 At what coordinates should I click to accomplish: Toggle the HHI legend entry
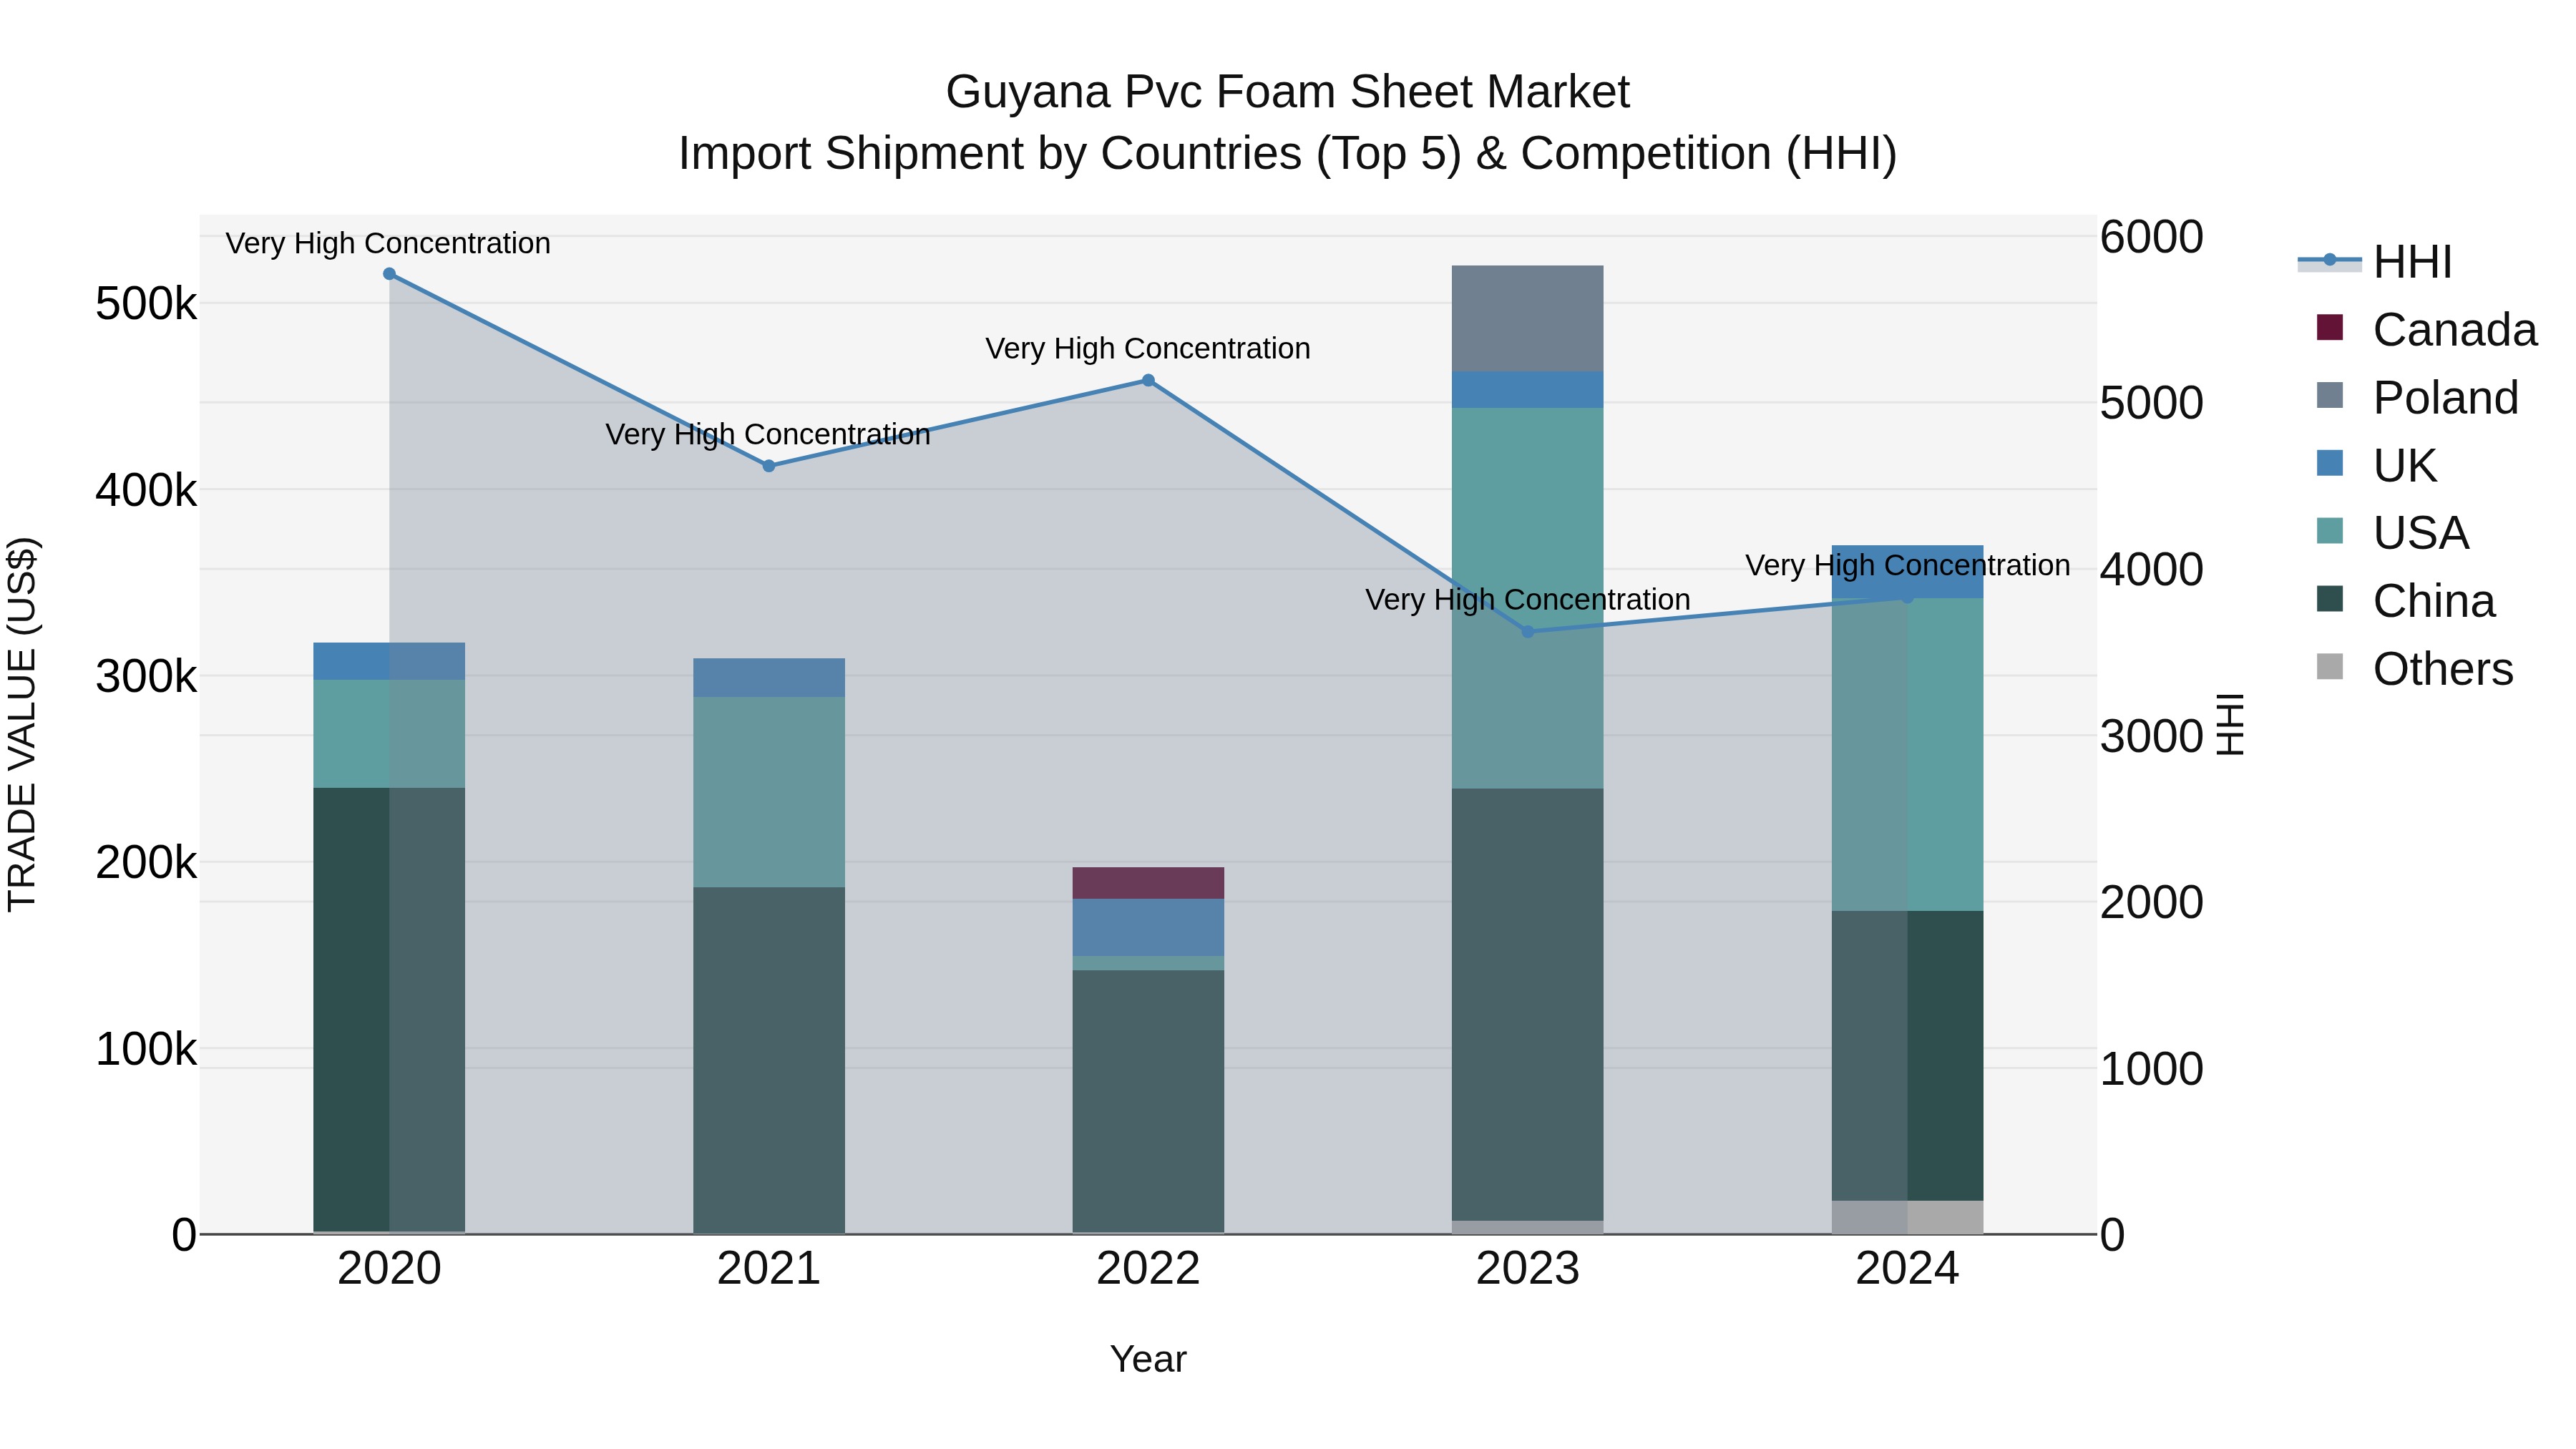tap(2375, 262)
